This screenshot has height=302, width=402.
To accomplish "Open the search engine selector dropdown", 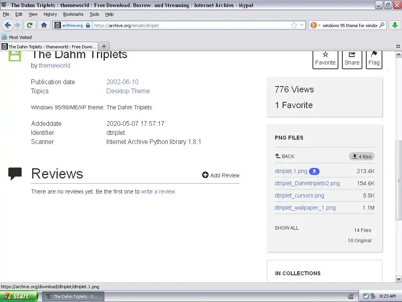I will [x=315, y=25].
